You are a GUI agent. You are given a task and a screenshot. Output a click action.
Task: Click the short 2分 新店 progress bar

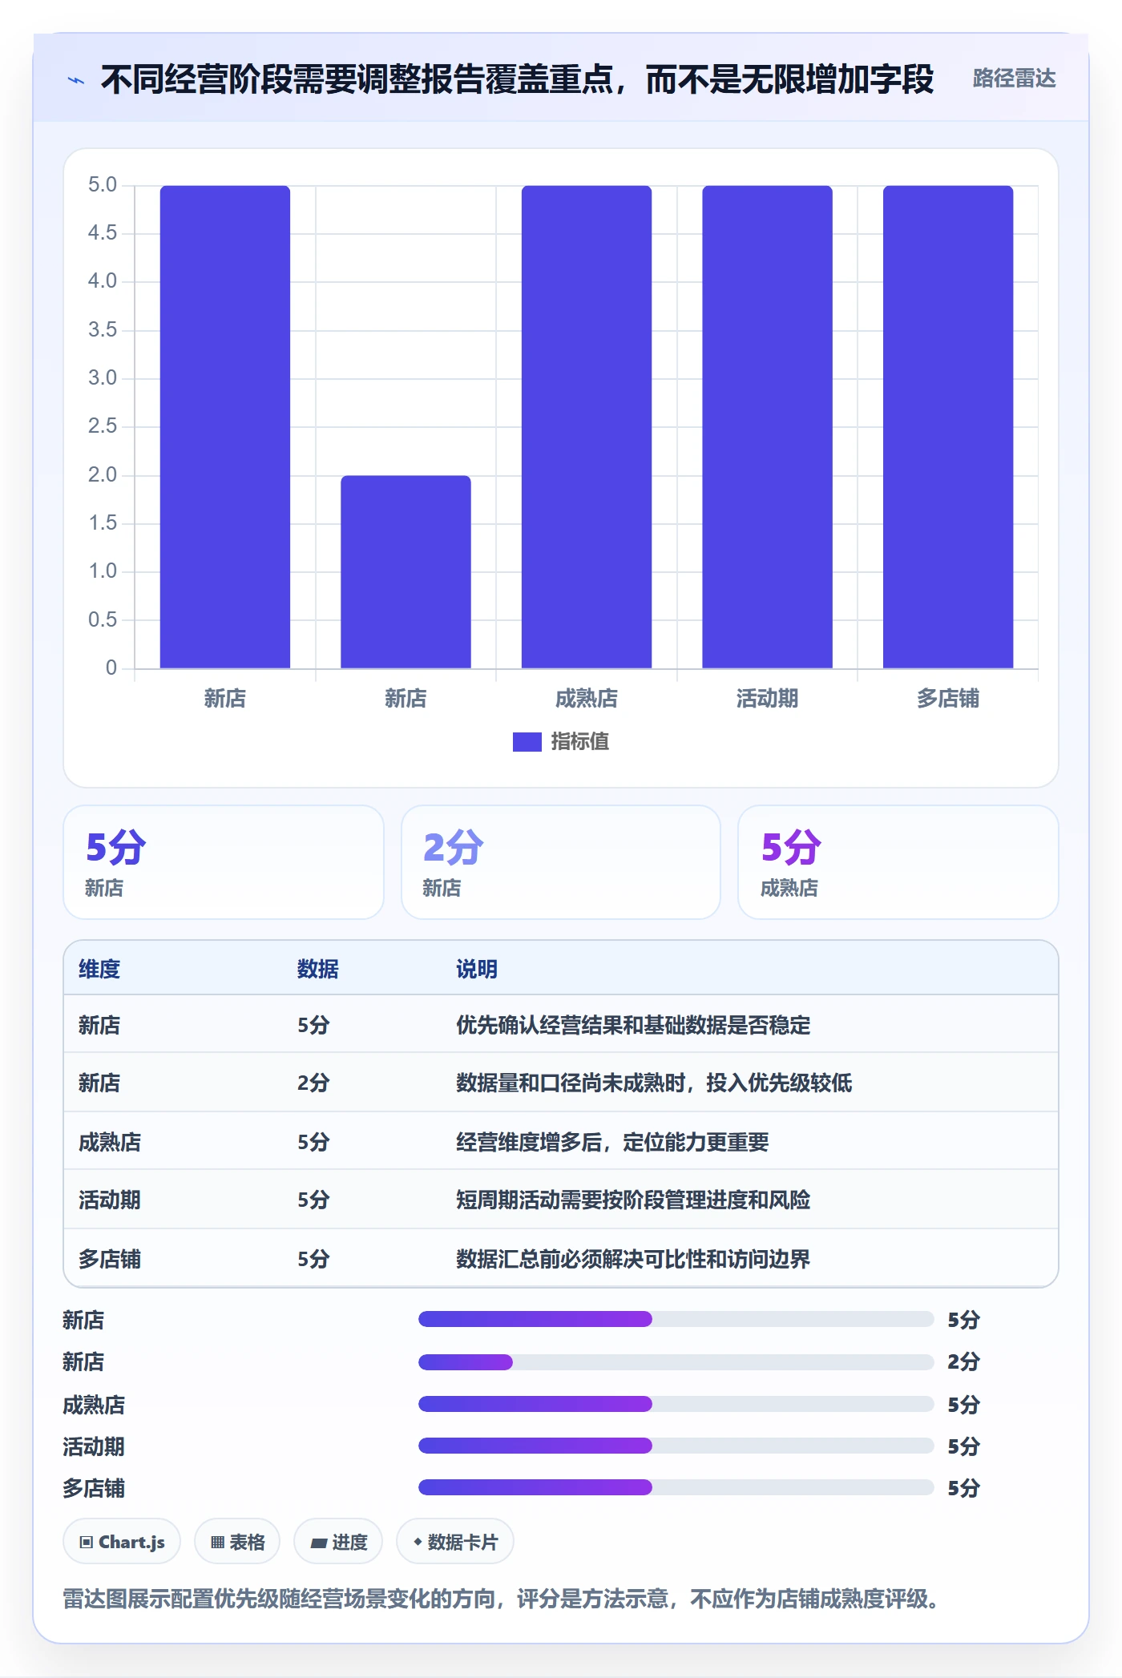point(676,1362)
